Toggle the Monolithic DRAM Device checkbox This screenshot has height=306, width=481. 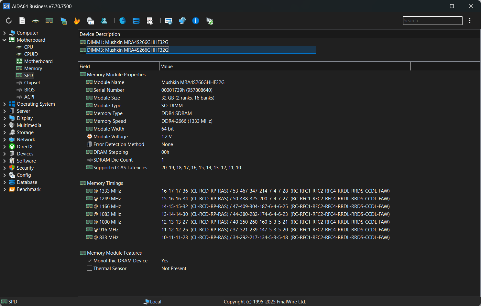point(90,260)
